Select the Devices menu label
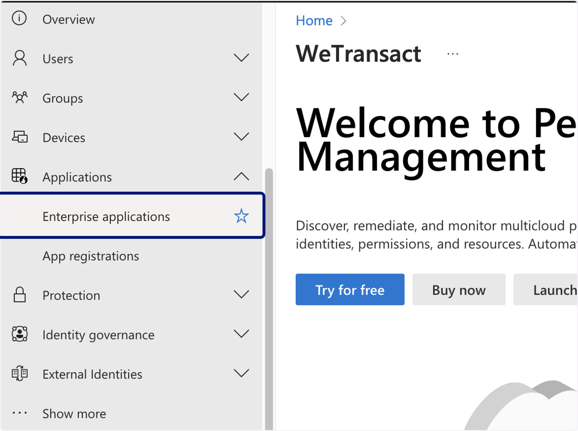Screen dimensions: 578x431 pos(64,138)
